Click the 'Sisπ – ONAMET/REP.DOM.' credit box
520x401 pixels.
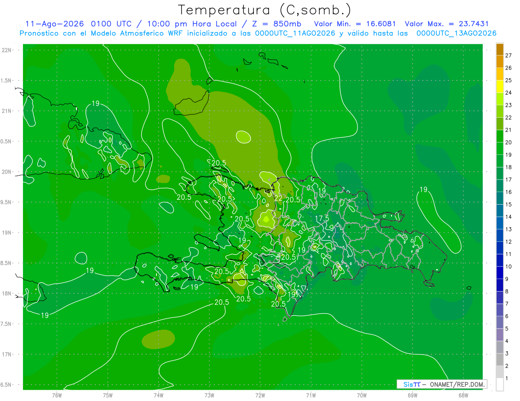click(x=442, y=384)
